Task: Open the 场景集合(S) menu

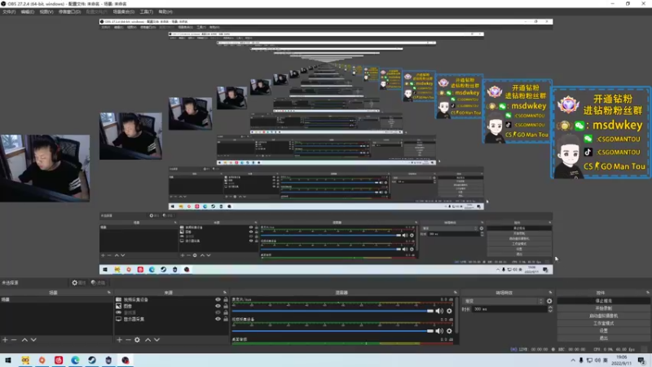Action: point(124,11)
